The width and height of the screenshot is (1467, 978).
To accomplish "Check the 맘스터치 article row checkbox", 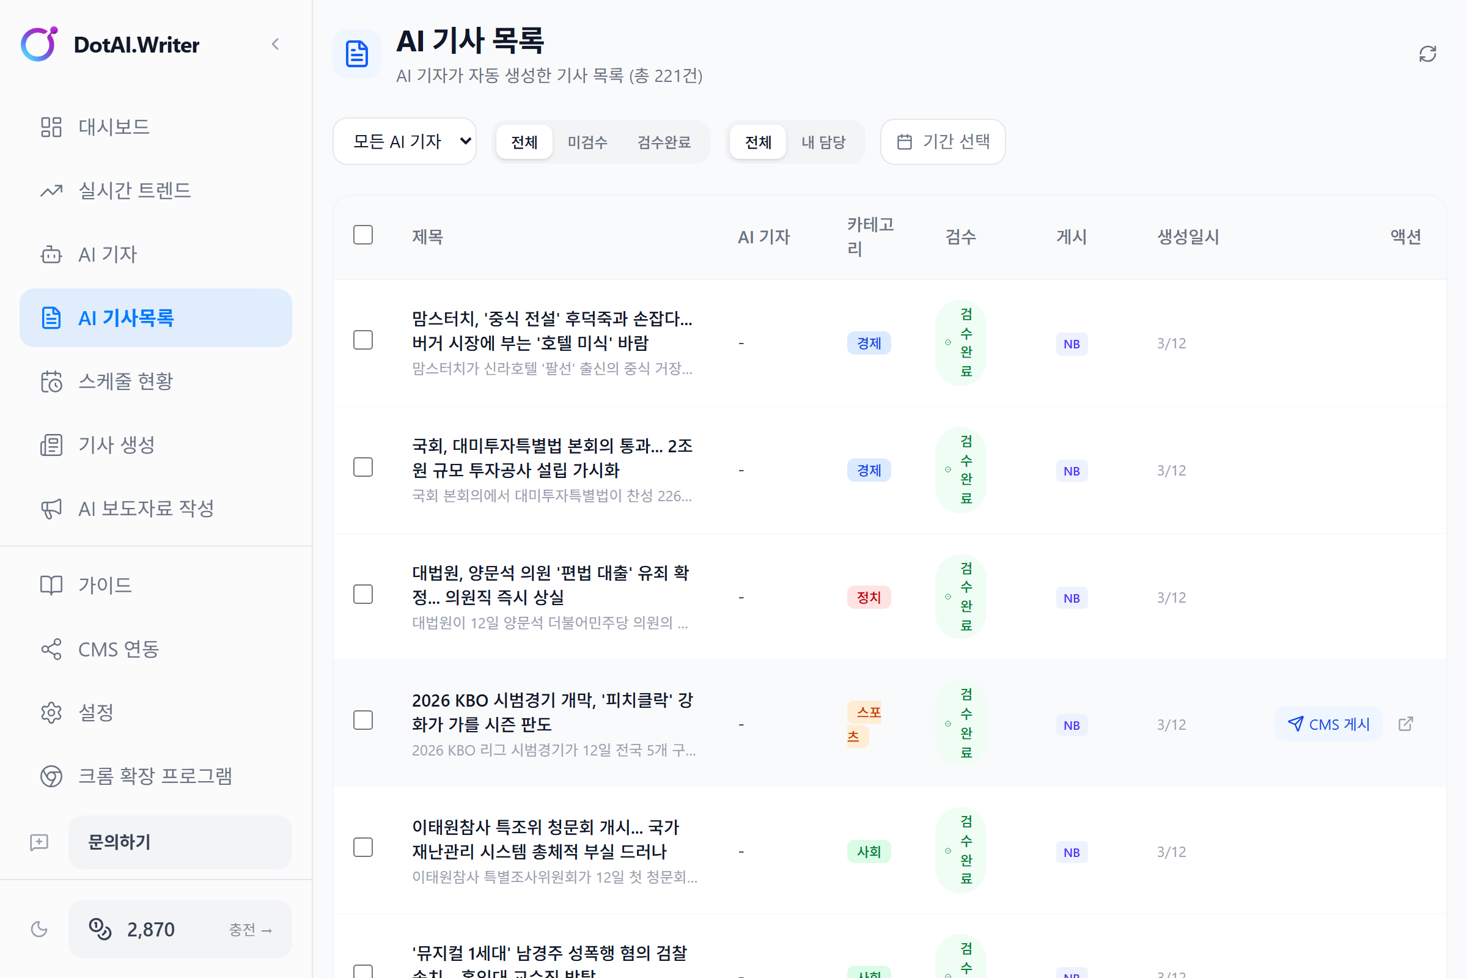I will pyautogui.click(x=363, y=340).
